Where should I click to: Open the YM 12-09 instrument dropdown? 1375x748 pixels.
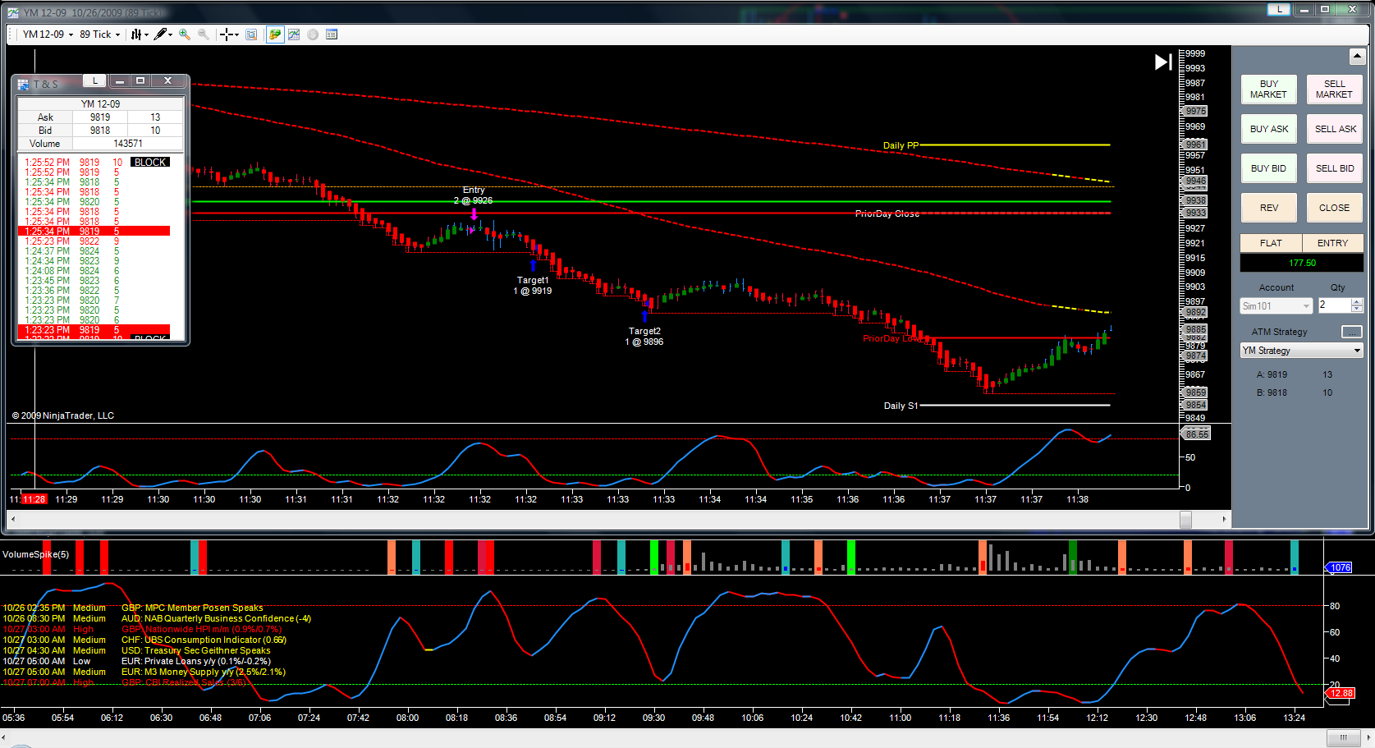pos(48,34)
